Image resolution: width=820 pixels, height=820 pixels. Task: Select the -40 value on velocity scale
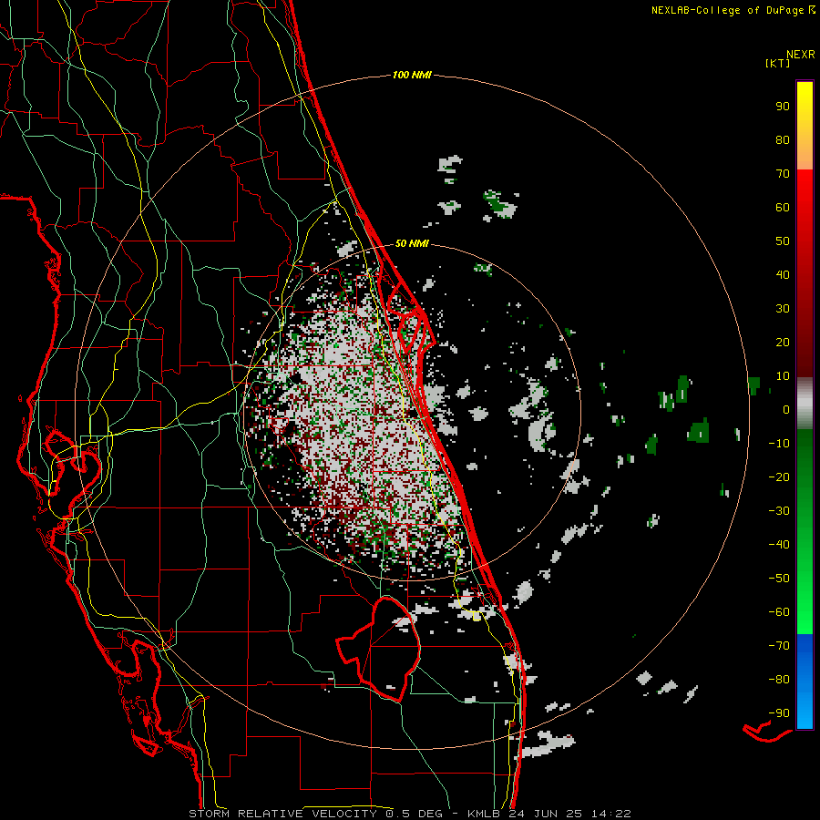click(x=779, y=545)
